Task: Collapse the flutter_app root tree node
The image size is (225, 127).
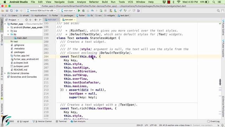Action: [5, 24]
